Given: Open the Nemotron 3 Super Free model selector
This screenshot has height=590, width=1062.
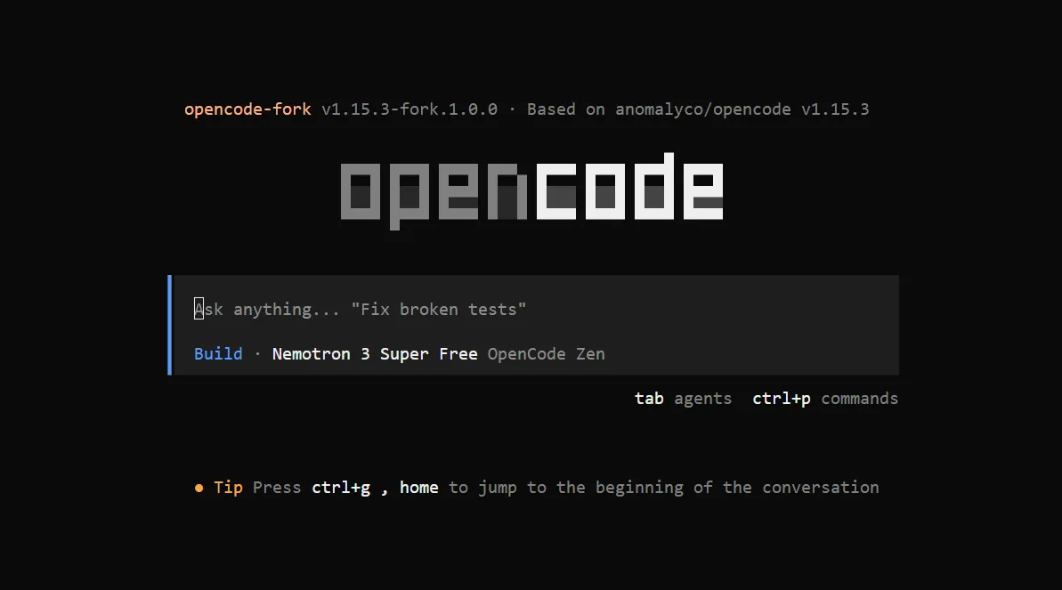Looking at the screenshot, I should [375, 354].
